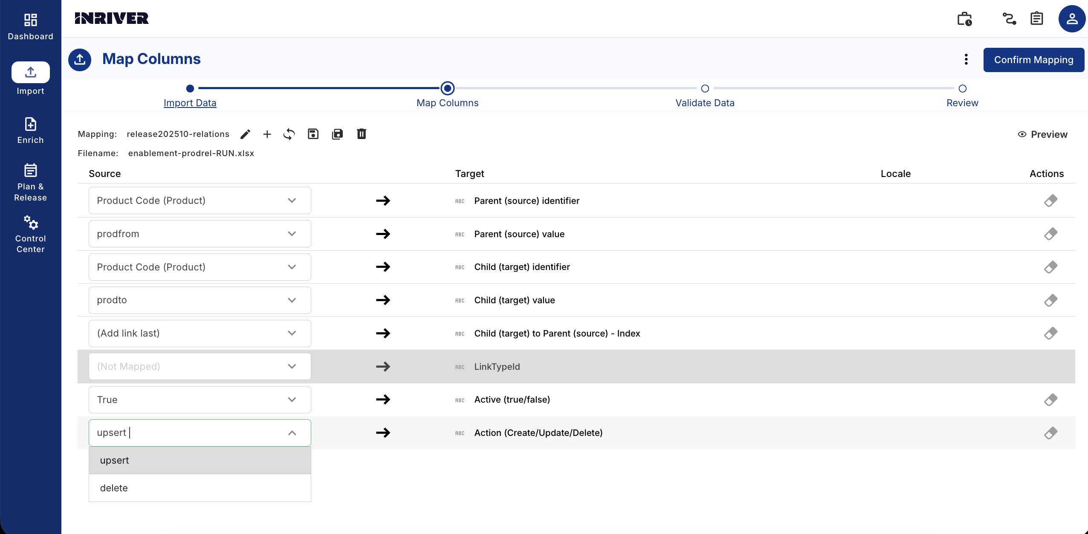The height and width of the screenshot is (534, 1088).
Task: Clear mapping for Parent (source) value
Action: click(x=1051, y=234)
